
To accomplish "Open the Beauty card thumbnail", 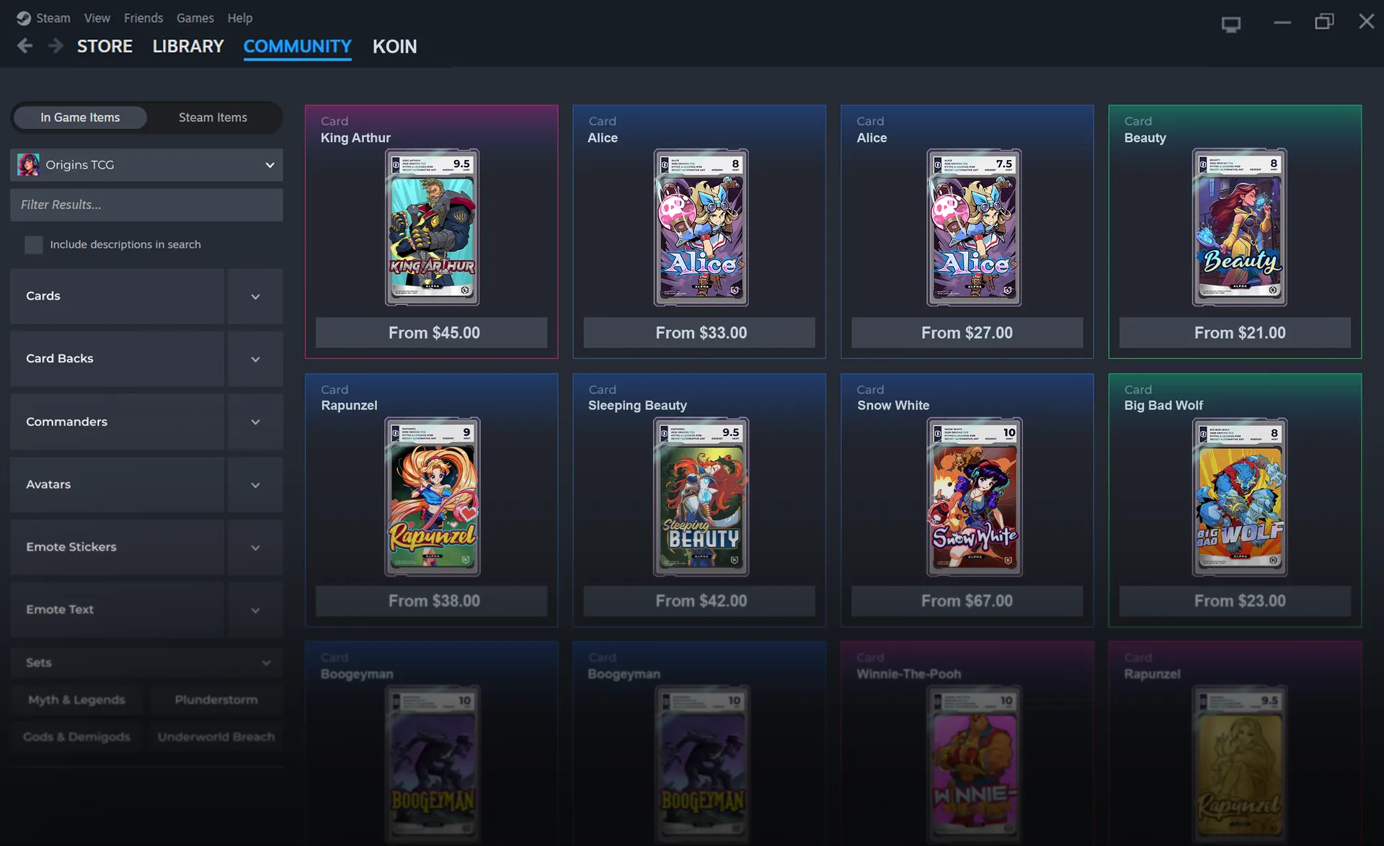I will 1239,228.
